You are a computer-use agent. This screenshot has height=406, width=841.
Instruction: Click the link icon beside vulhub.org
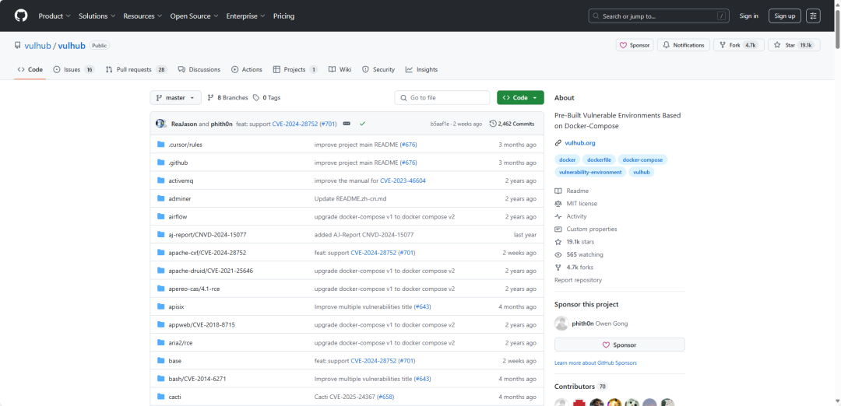[558, 143]
